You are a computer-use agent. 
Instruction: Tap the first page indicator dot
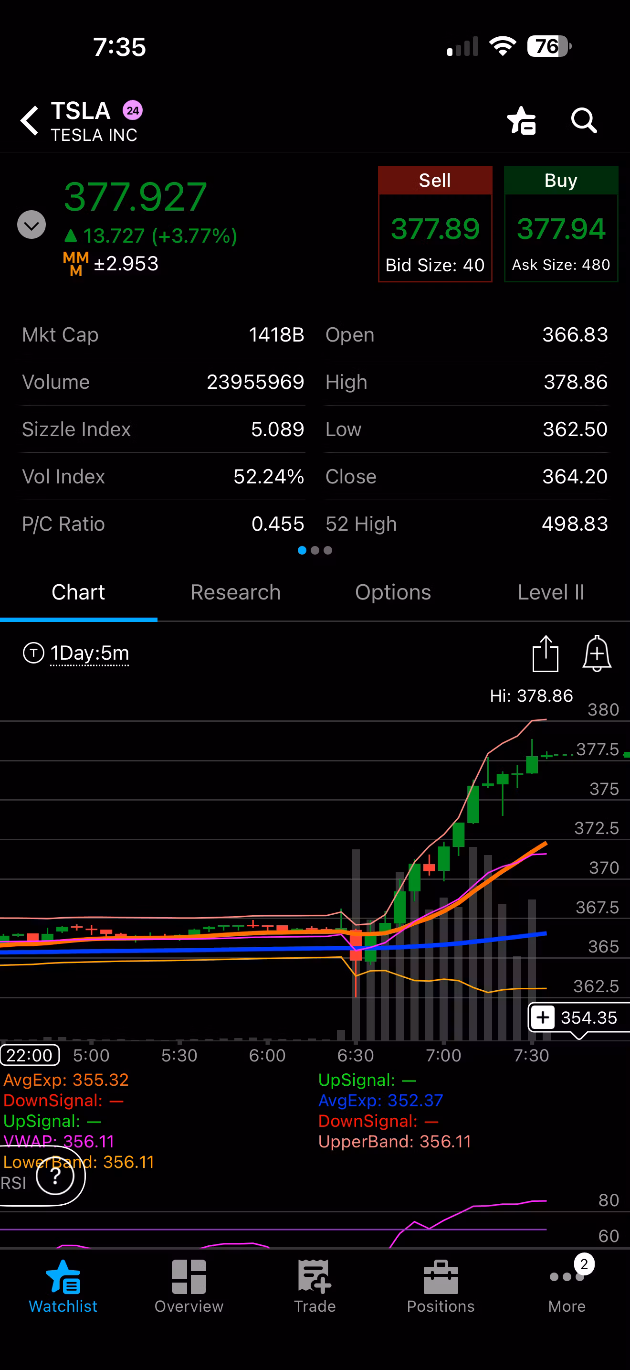click(302, 550)
